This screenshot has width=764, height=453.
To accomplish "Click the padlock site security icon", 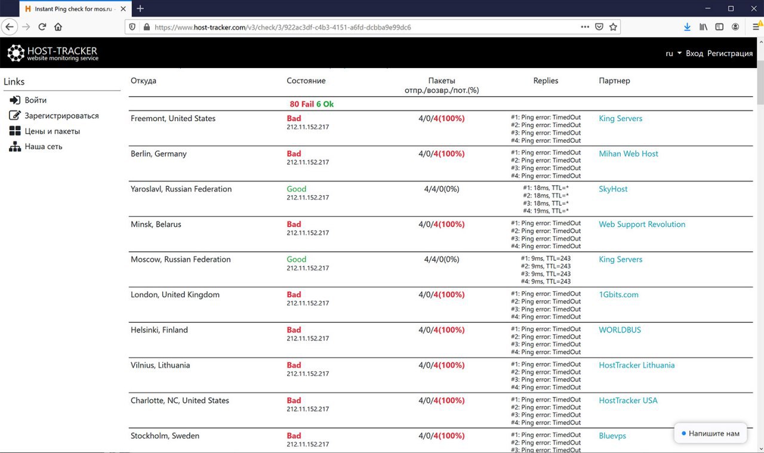I will [x=146, y=27].
